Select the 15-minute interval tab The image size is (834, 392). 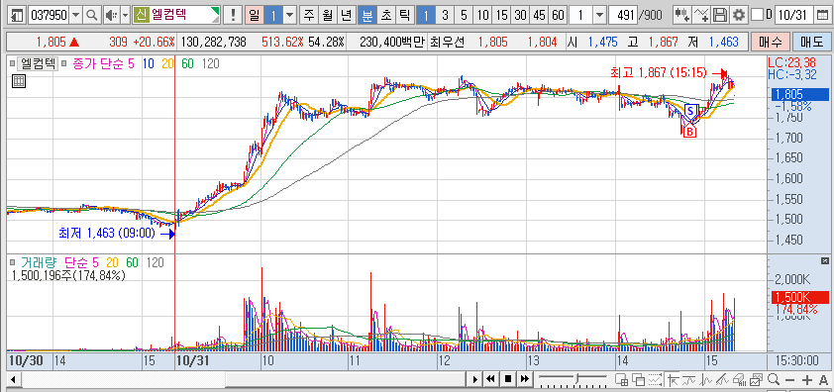point(501,15)
